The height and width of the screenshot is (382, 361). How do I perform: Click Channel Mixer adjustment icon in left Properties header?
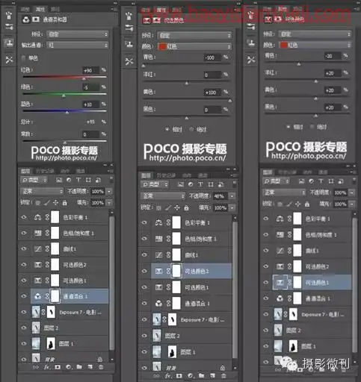pos(26,19)
